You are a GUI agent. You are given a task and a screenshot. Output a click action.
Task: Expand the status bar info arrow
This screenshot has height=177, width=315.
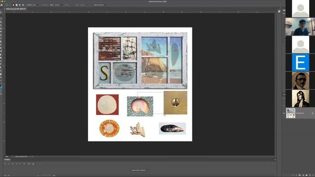tap(32, 156)
